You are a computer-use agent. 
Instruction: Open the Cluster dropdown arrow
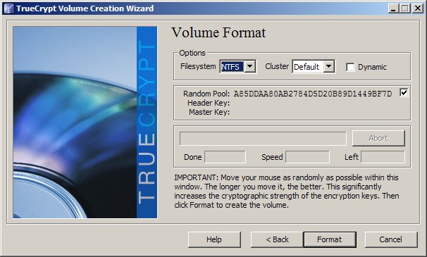pyautogui.click(x=328, y=66)
